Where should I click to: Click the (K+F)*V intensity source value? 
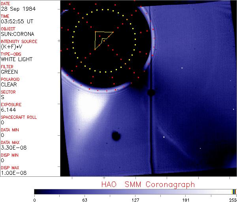[x=11, y=47]
